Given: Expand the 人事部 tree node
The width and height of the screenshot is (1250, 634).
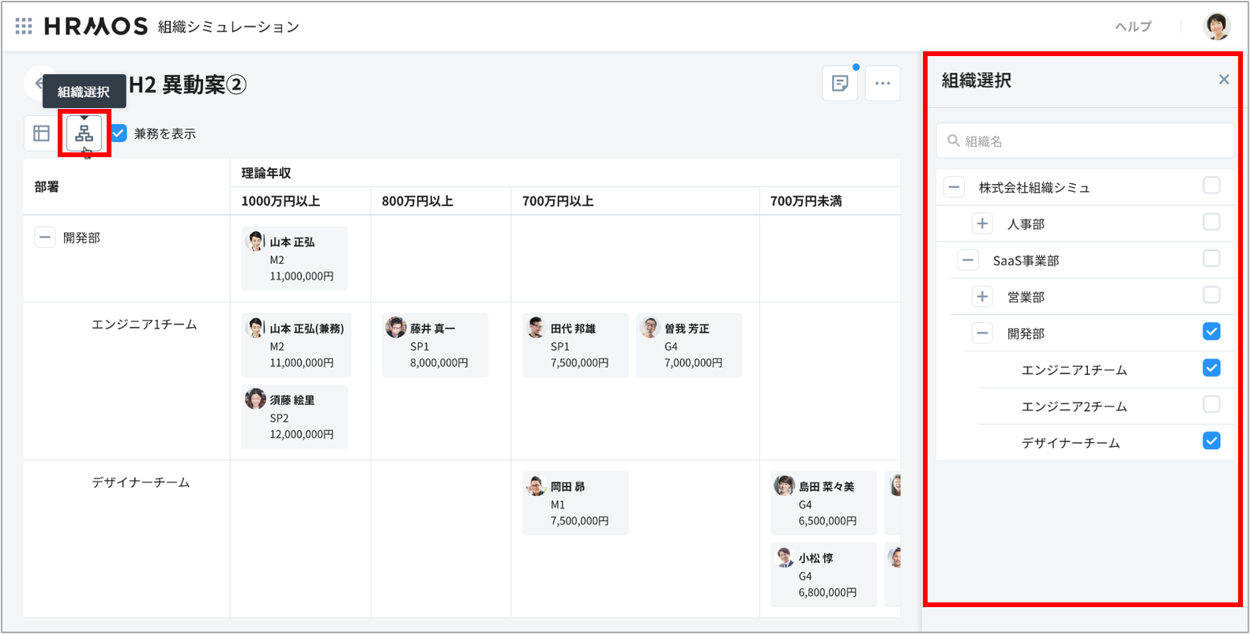Looking at the screenshot, I should click(982, 224).
